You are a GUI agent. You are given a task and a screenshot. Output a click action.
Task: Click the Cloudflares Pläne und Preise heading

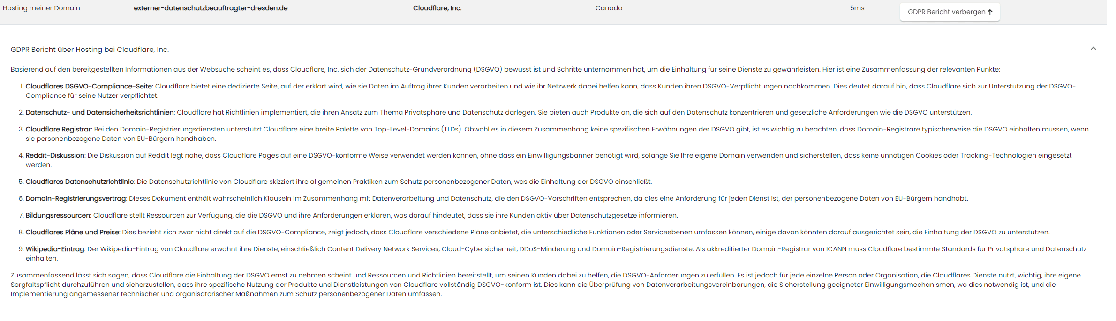(x=72, y=232)
